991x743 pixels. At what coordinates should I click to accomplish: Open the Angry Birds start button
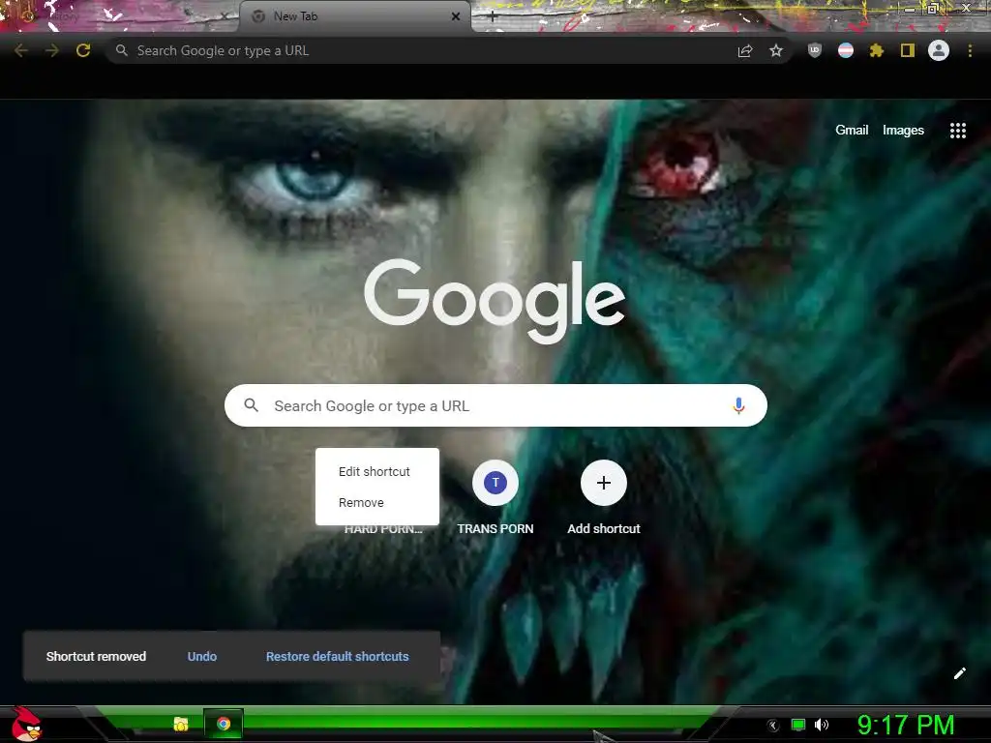[26, 724]
